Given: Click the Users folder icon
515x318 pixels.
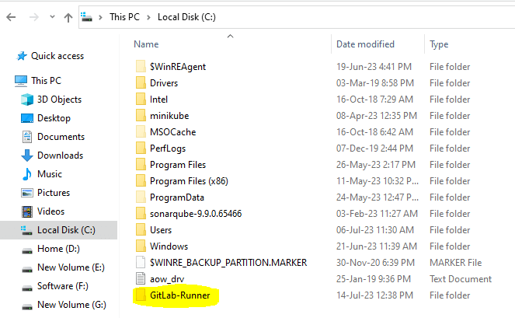Looking at the screenshot, I should [141, 230].
